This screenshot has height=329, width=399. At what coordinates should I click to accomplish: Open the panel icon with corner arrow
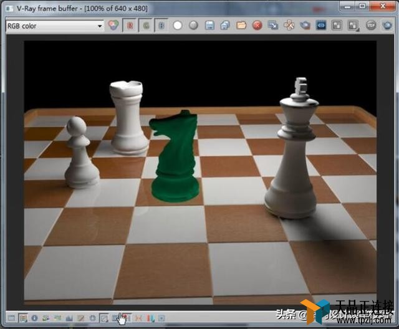[353, 26]
